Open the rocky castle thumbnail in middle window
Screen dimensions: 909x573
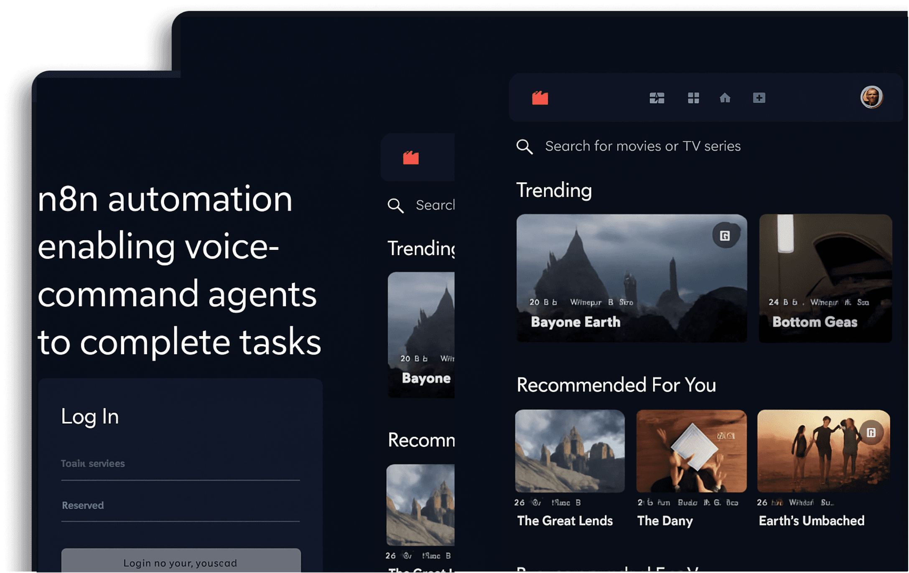click(x=420, y=505)
